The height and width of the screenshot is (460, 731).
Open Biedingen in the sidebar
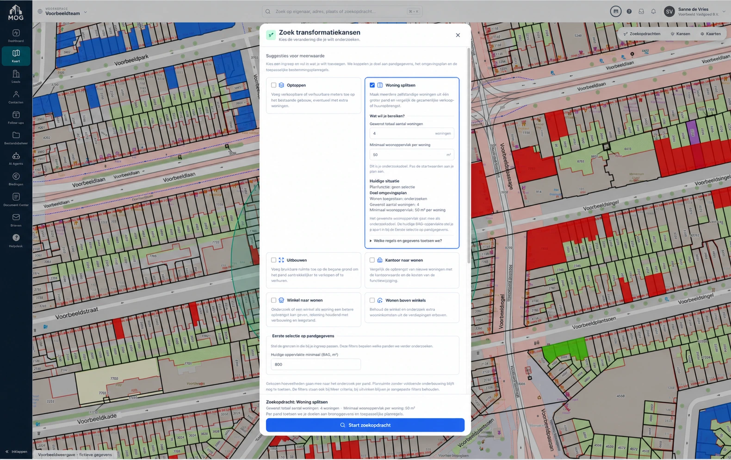pos(16,179)
